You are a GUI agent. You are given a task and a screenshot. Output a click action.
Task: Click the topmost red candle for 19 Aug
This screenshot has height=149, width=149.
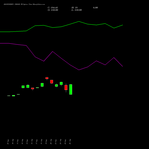tap(47, 78)
